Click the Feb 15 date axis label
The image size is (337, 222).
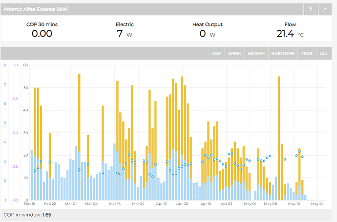coord(29,204)
